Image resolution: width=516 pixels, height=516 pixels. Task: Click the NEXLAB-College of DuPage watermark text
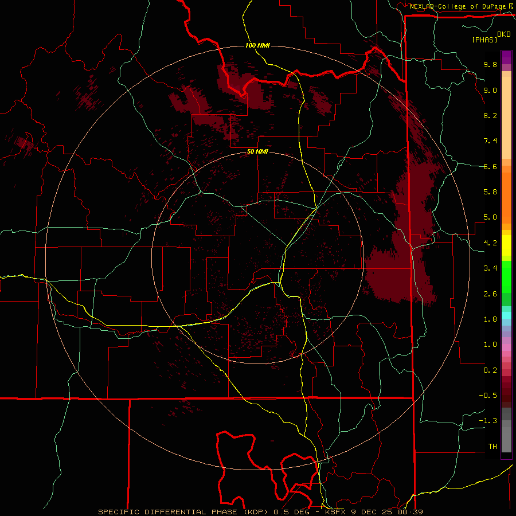[x=459, y=6]
